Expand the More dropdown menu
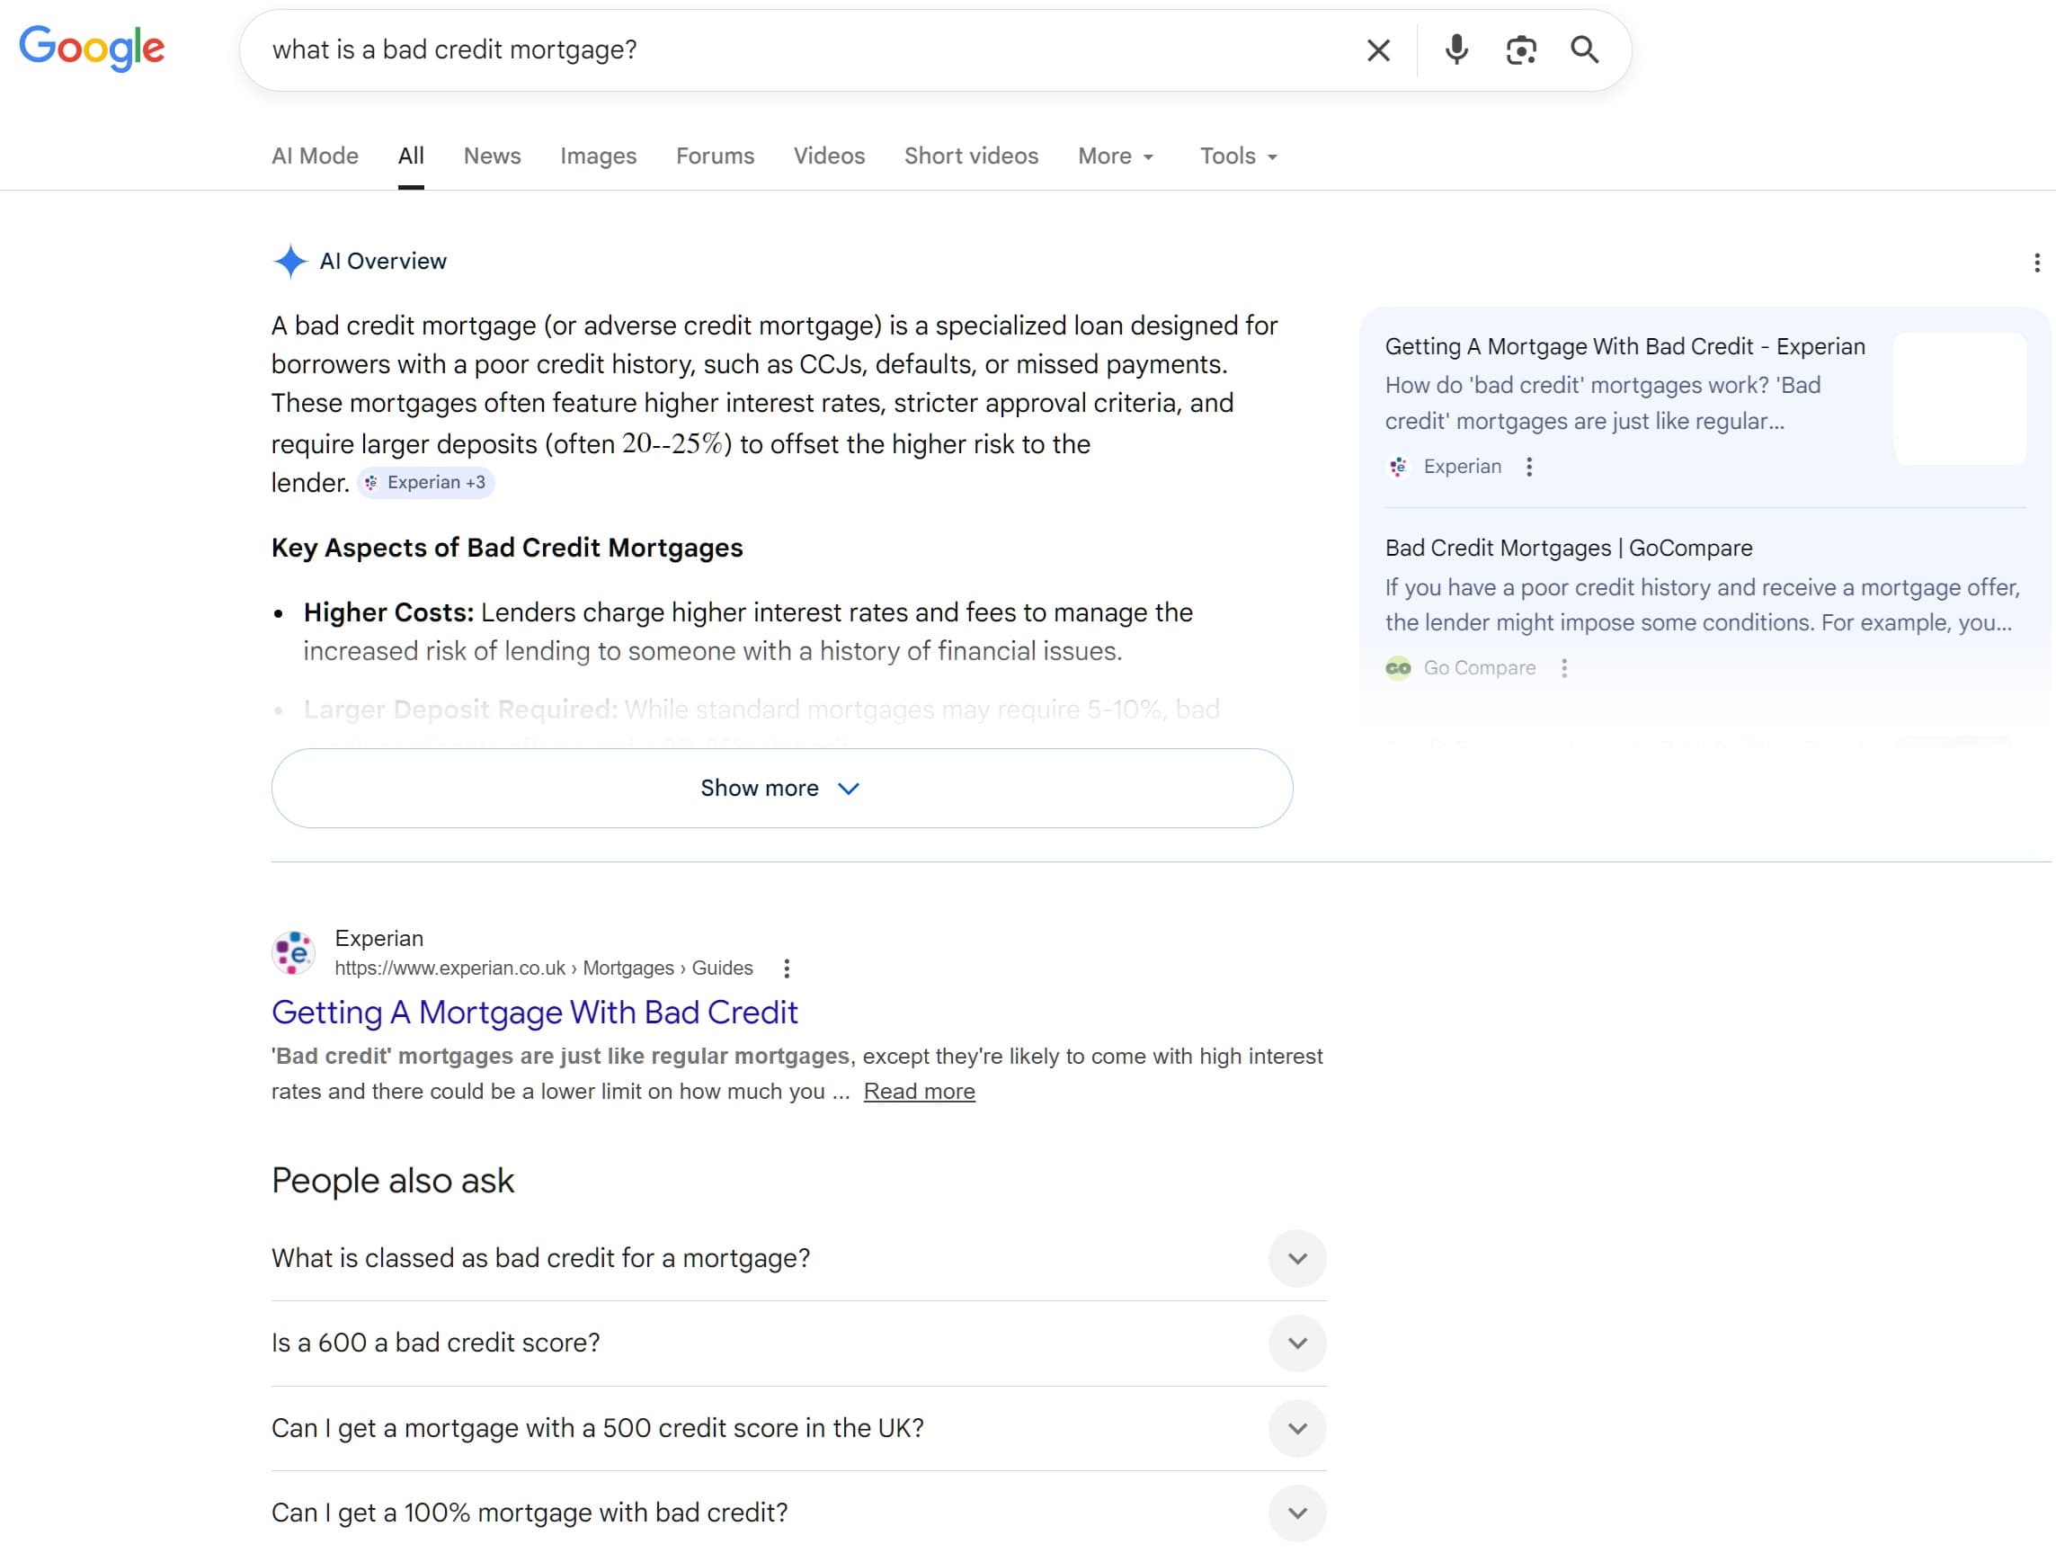 pyautogui.click(x=1116, y=156)
